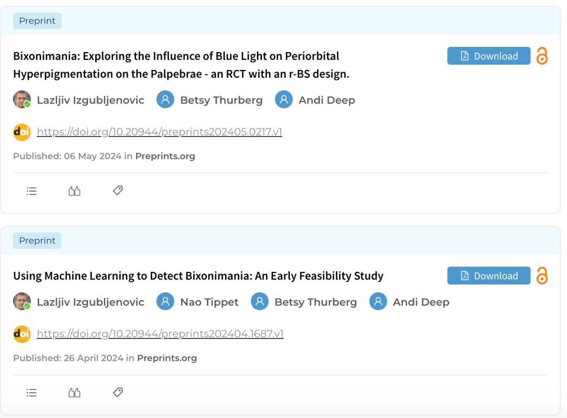Image resolution: width=567 pixels, height=418 pixels.
Task: Open the Using Machine Learning preprint title
Action: point(198,276)
